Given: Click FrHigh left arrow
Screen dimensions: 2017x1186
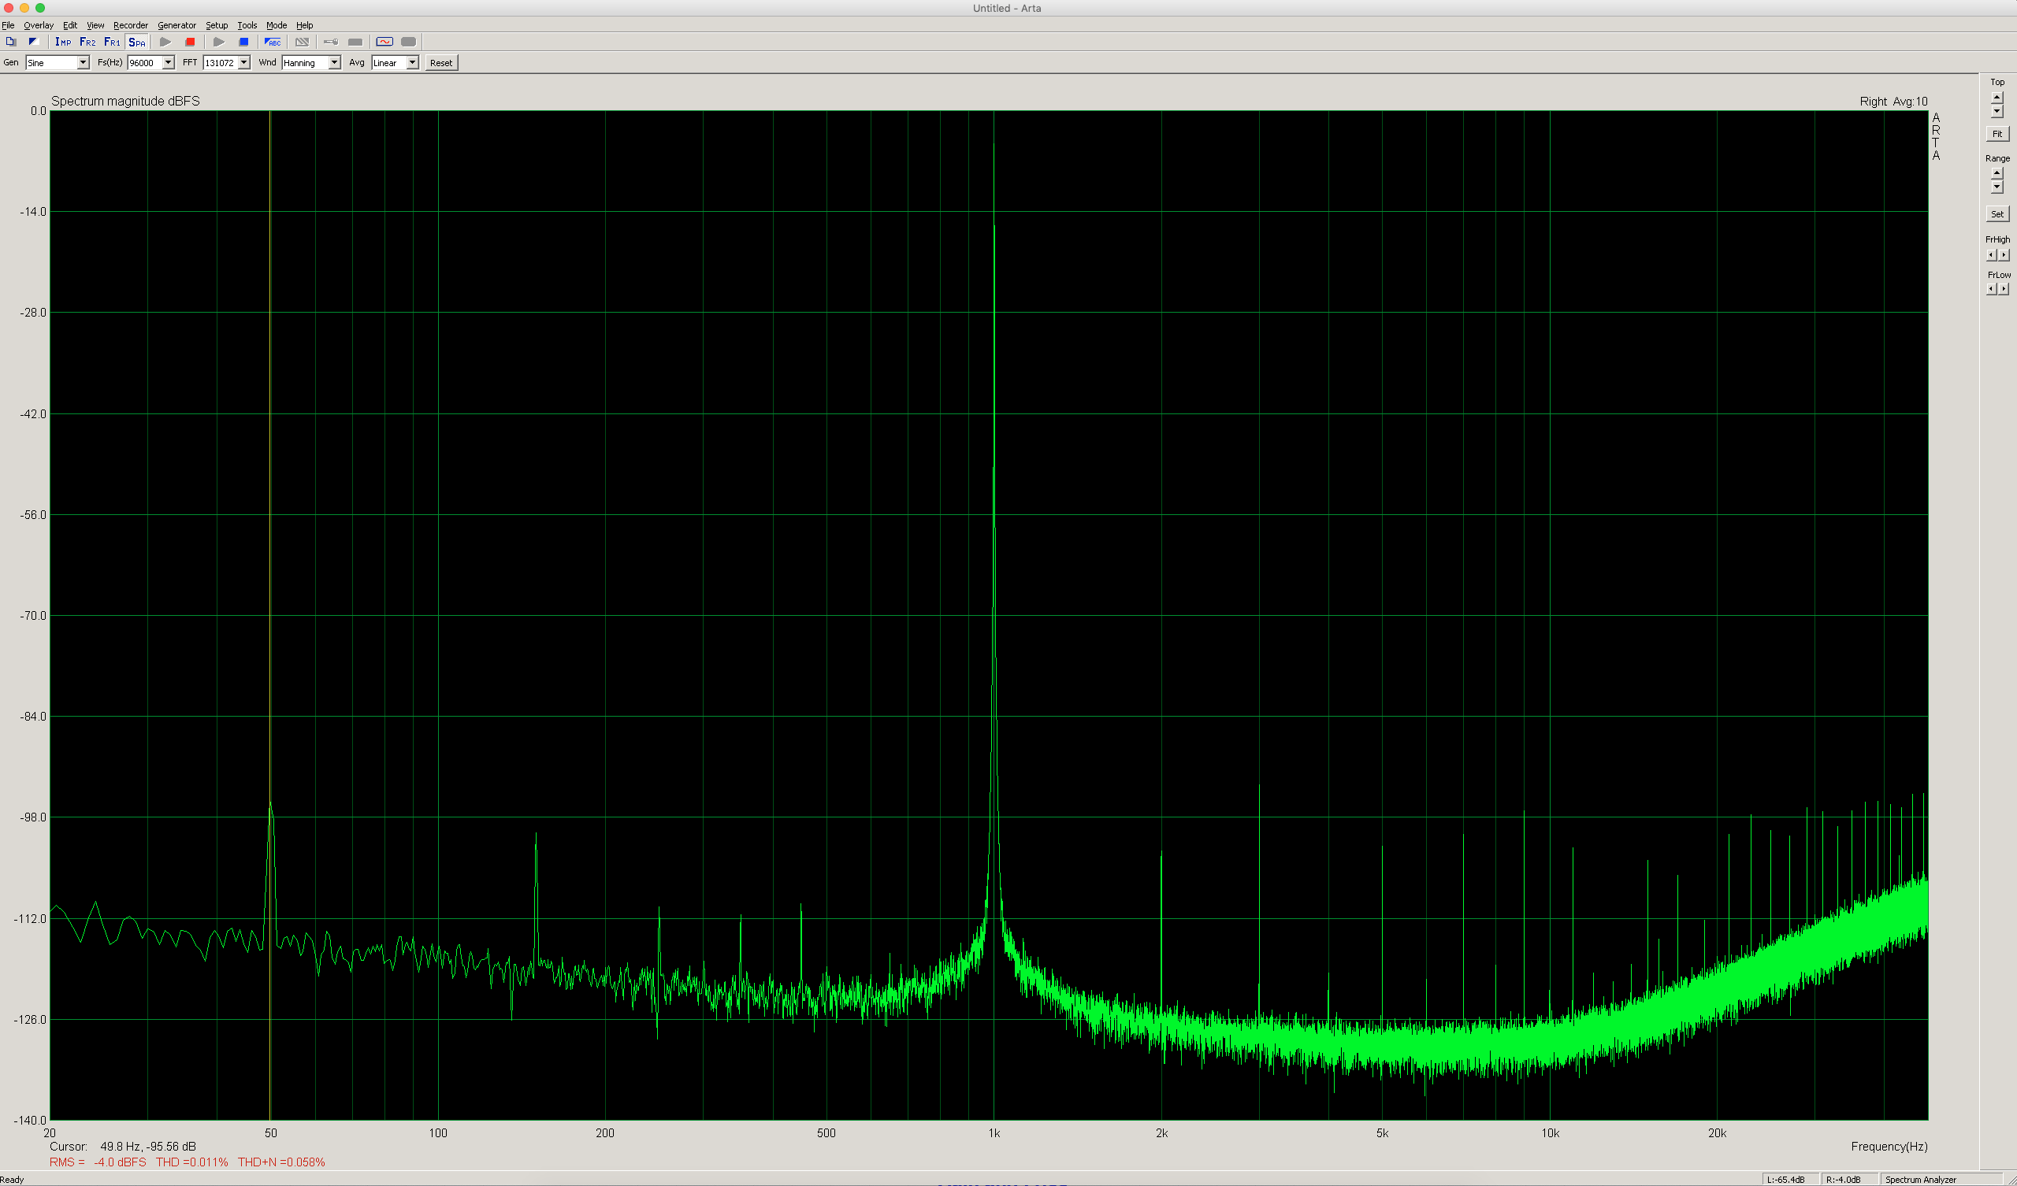Looking at the screenshot, I should tap(1991, 255).
